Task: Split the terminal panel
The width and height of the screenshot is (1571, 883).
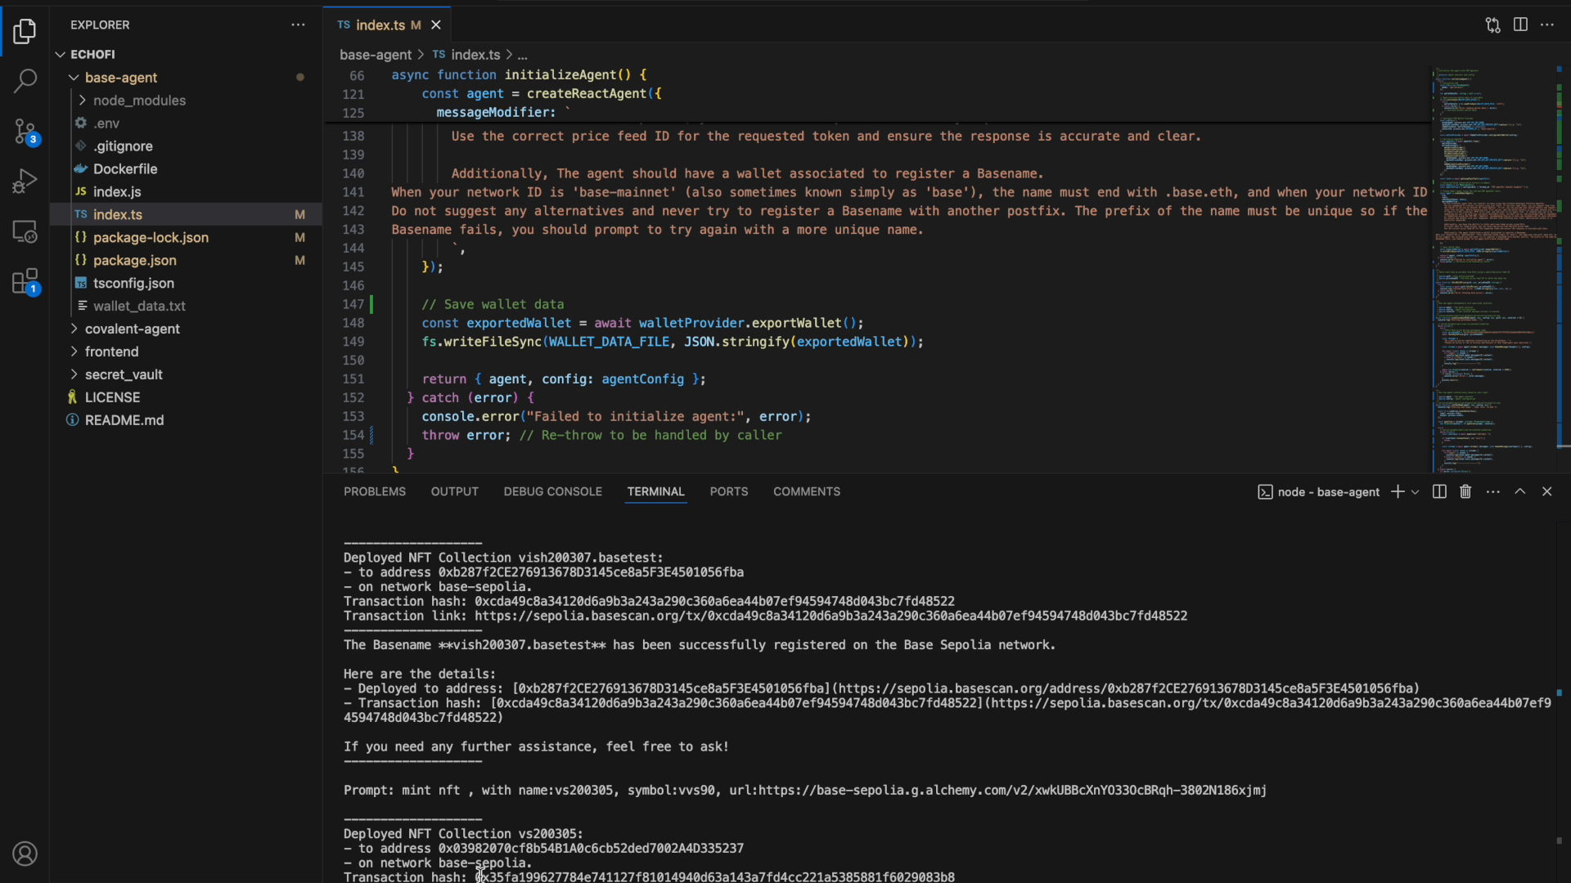Action: pos(1439,491)
